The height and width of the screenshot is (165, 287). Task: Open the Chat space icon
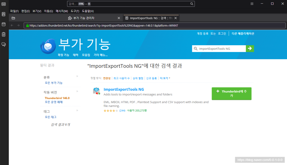coord(3,45)
